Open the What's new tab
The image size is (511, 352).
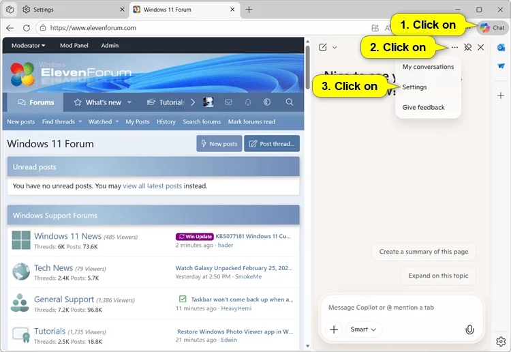97,102
